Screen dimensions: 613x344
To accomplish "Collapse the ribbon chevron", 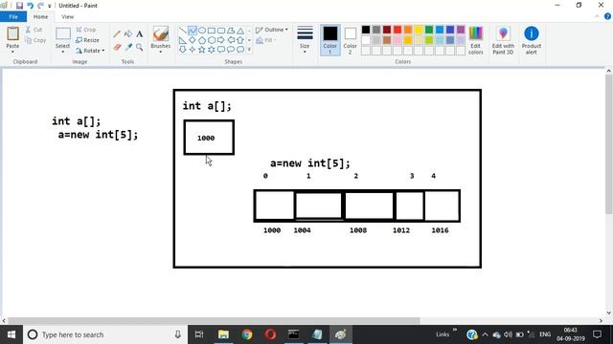I will (x=597, y=16).
